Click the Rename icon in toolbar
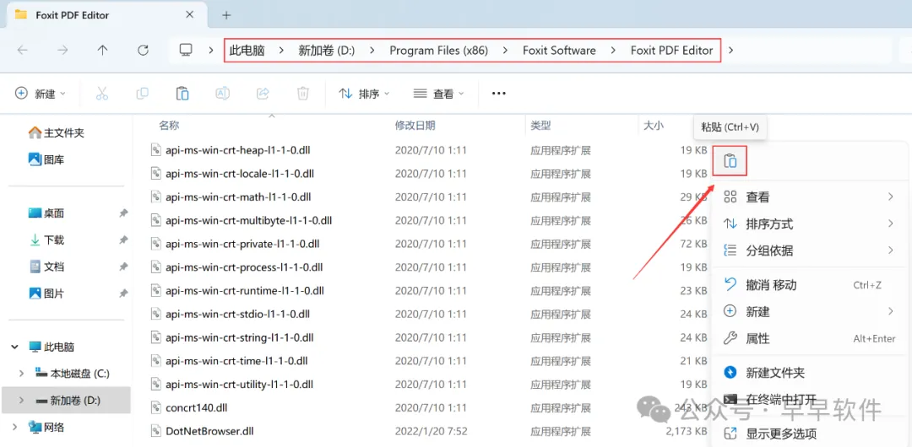The width and height of the screenshot is (912, 447). 222,94
